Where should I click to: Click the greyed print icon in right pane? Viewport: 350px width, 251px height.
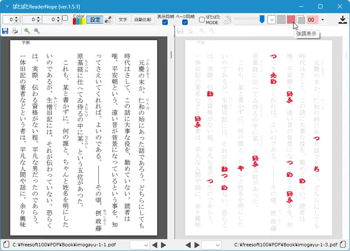point(190,31)
